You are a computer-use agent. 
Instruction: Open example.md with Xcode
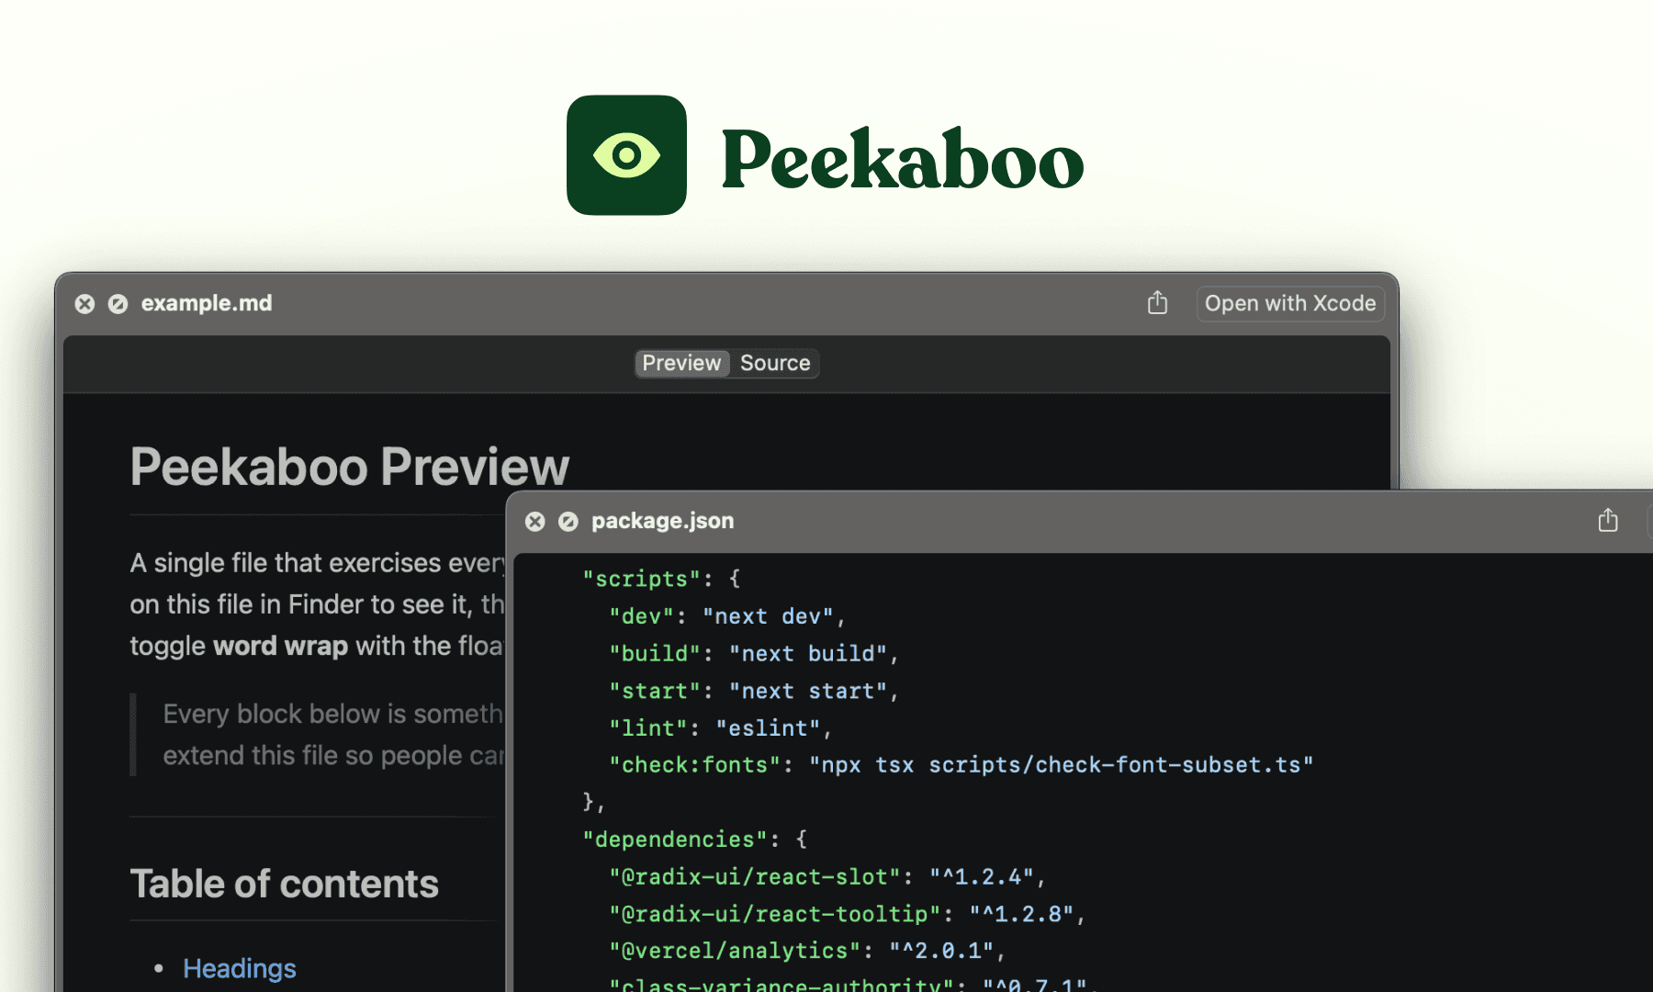tap(1290, 303)
